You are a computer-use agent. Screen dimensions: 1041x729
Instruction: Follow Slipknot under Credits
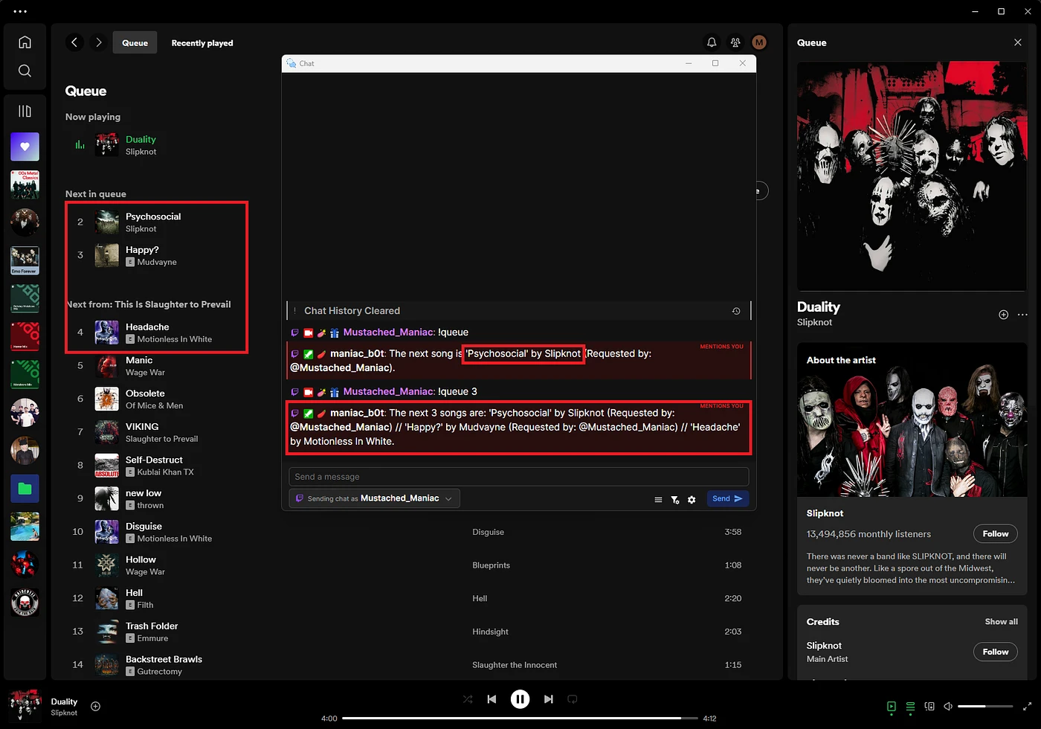[995, 652]
